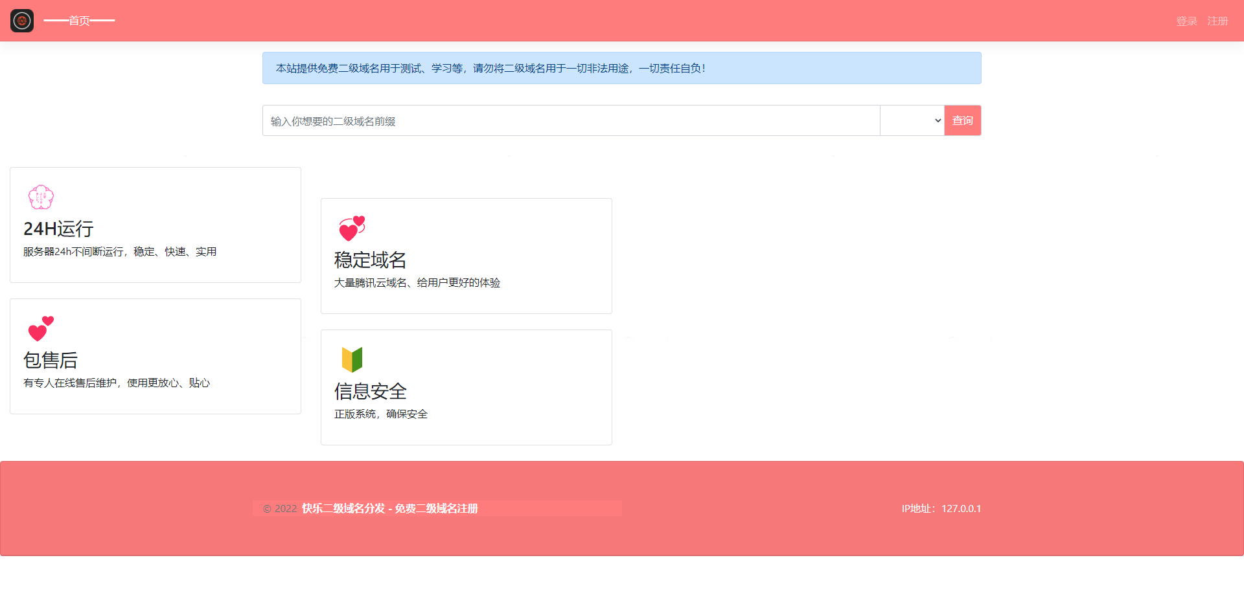Open the 登录 login link
1244x604 pixels.
coord(1186,21)
